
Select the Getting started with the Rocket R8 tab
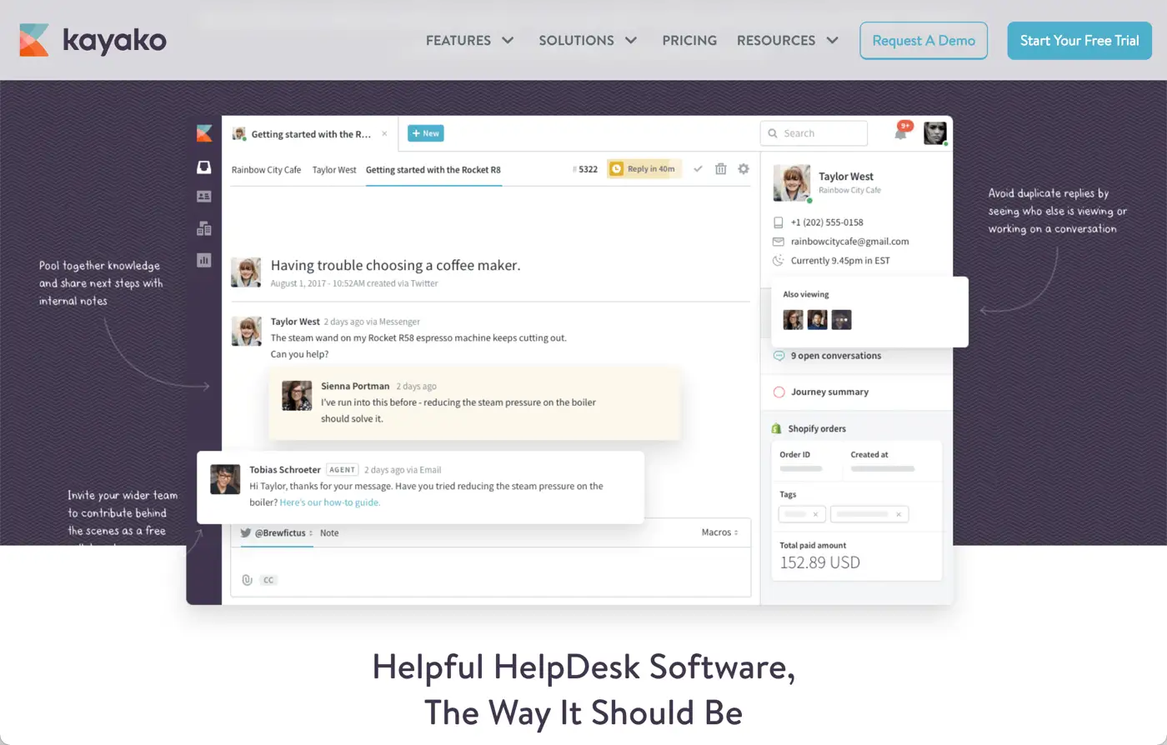point(433,169)
